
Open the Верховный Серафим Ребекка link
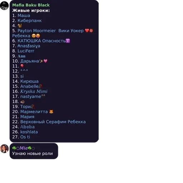point(53,122)
